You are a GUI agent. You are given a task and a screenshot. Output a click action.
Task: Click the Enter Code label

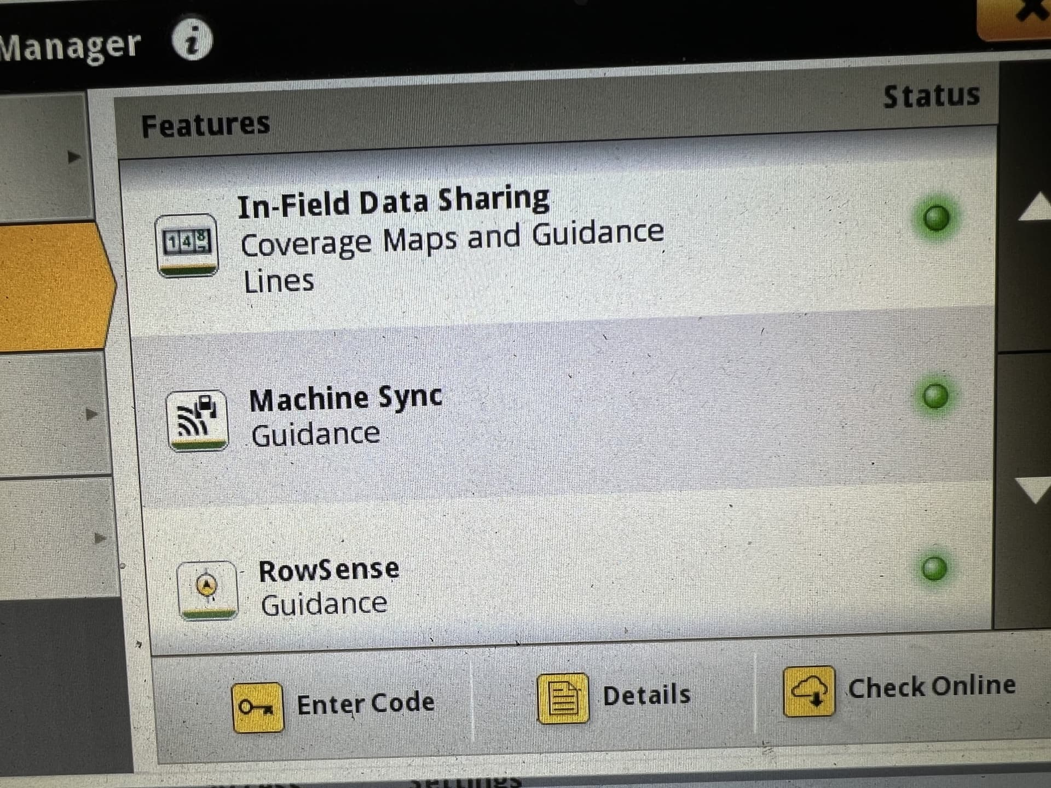click(x=366, y=704)
